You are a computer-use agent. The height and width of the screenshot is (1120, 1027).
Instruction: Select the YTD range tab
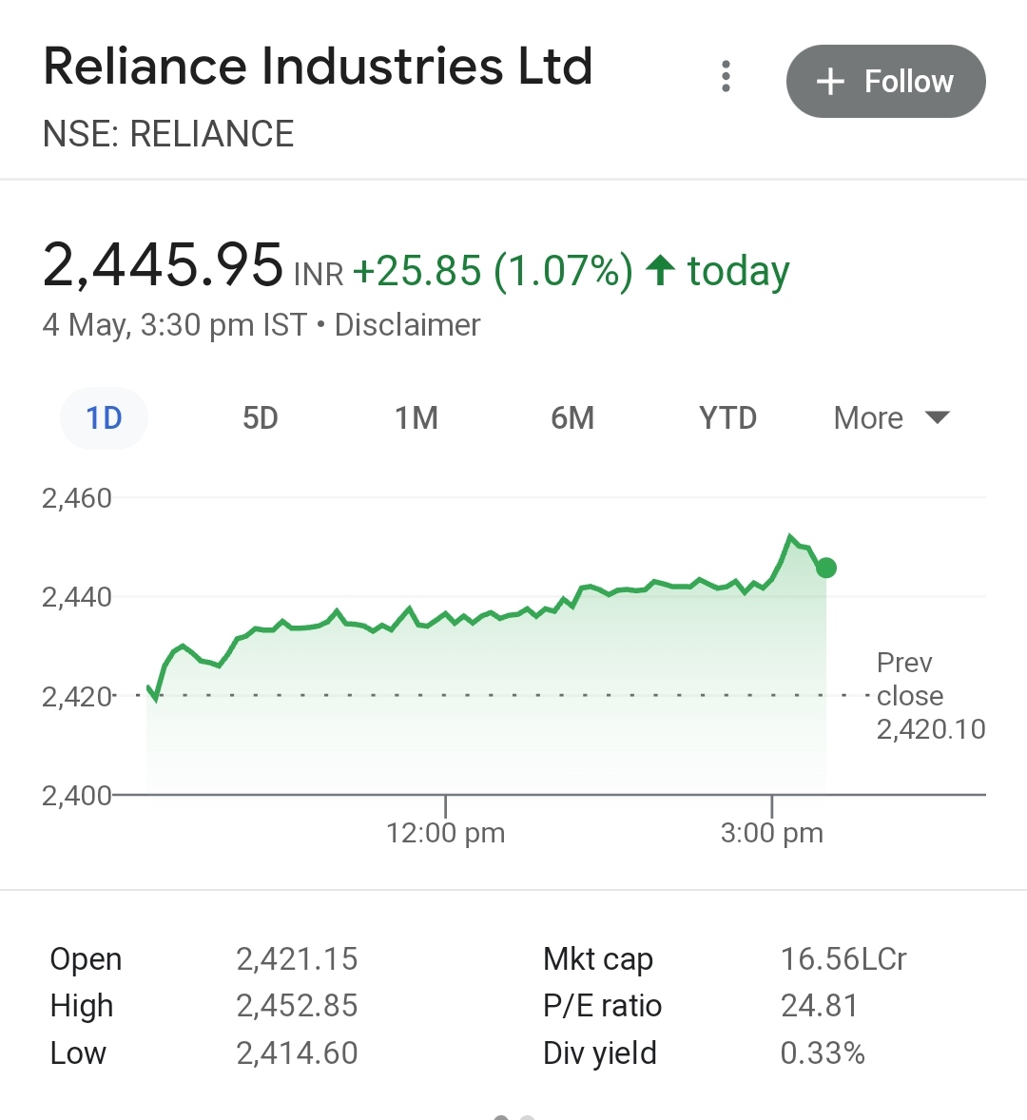[727, 418]
